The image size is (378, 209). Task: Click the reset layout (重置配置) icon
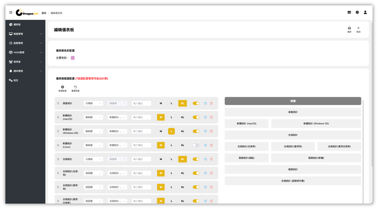(75, 87)
